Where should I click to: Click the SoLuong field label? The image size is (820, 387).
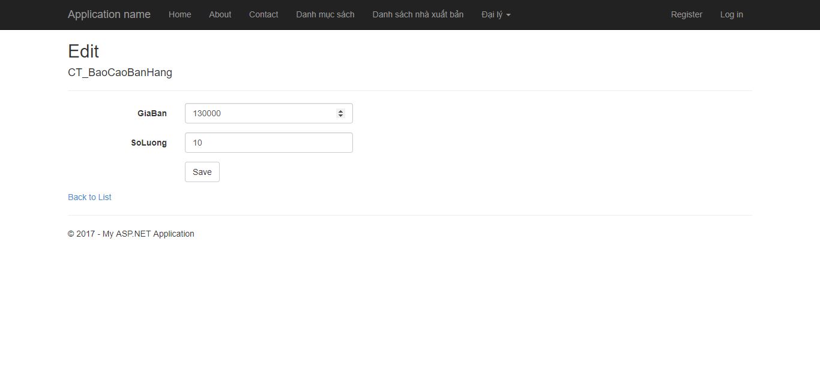click(x=149, y=143)
